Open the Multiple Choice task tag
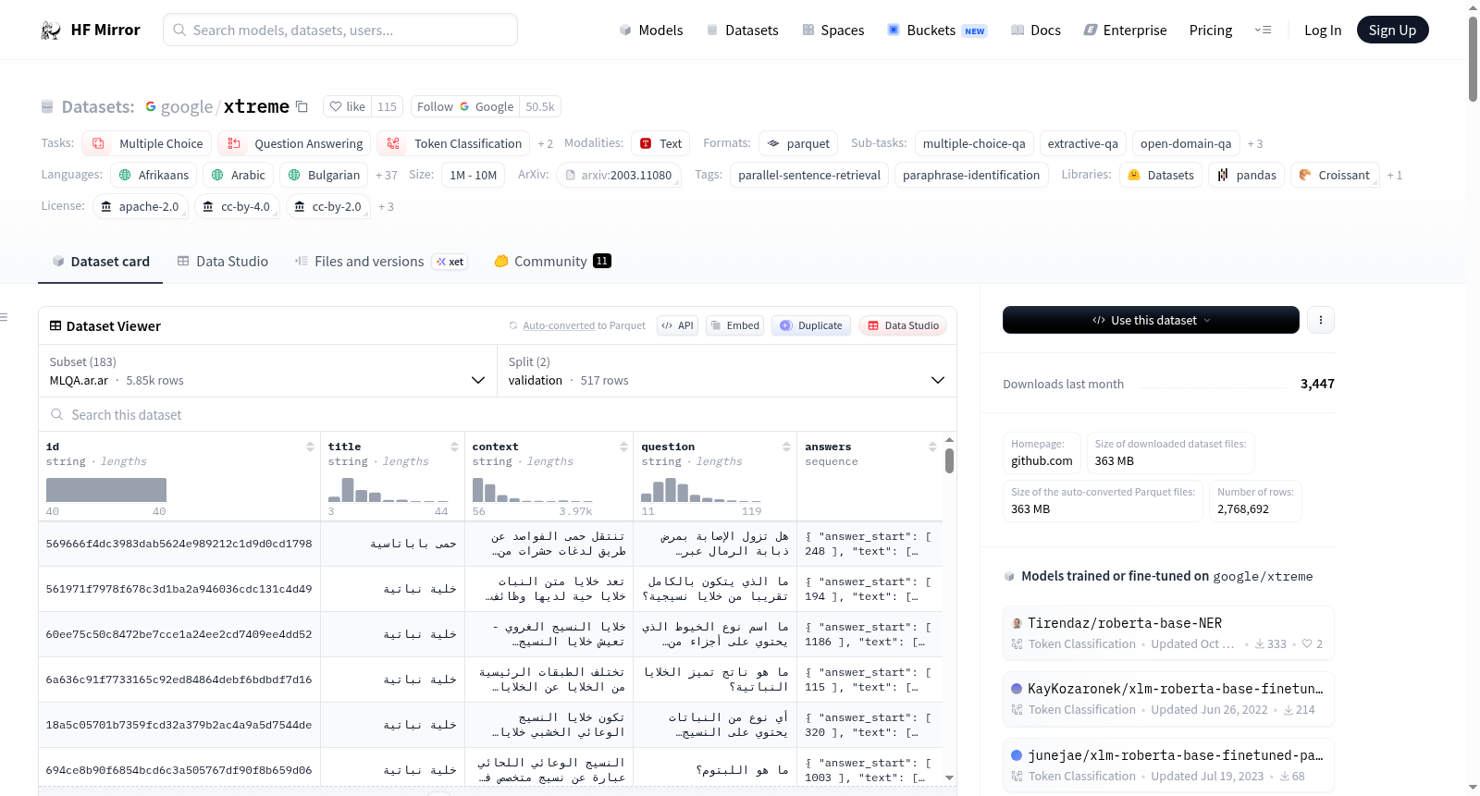This screenshot has width=1480, height=796. point(146,143)
